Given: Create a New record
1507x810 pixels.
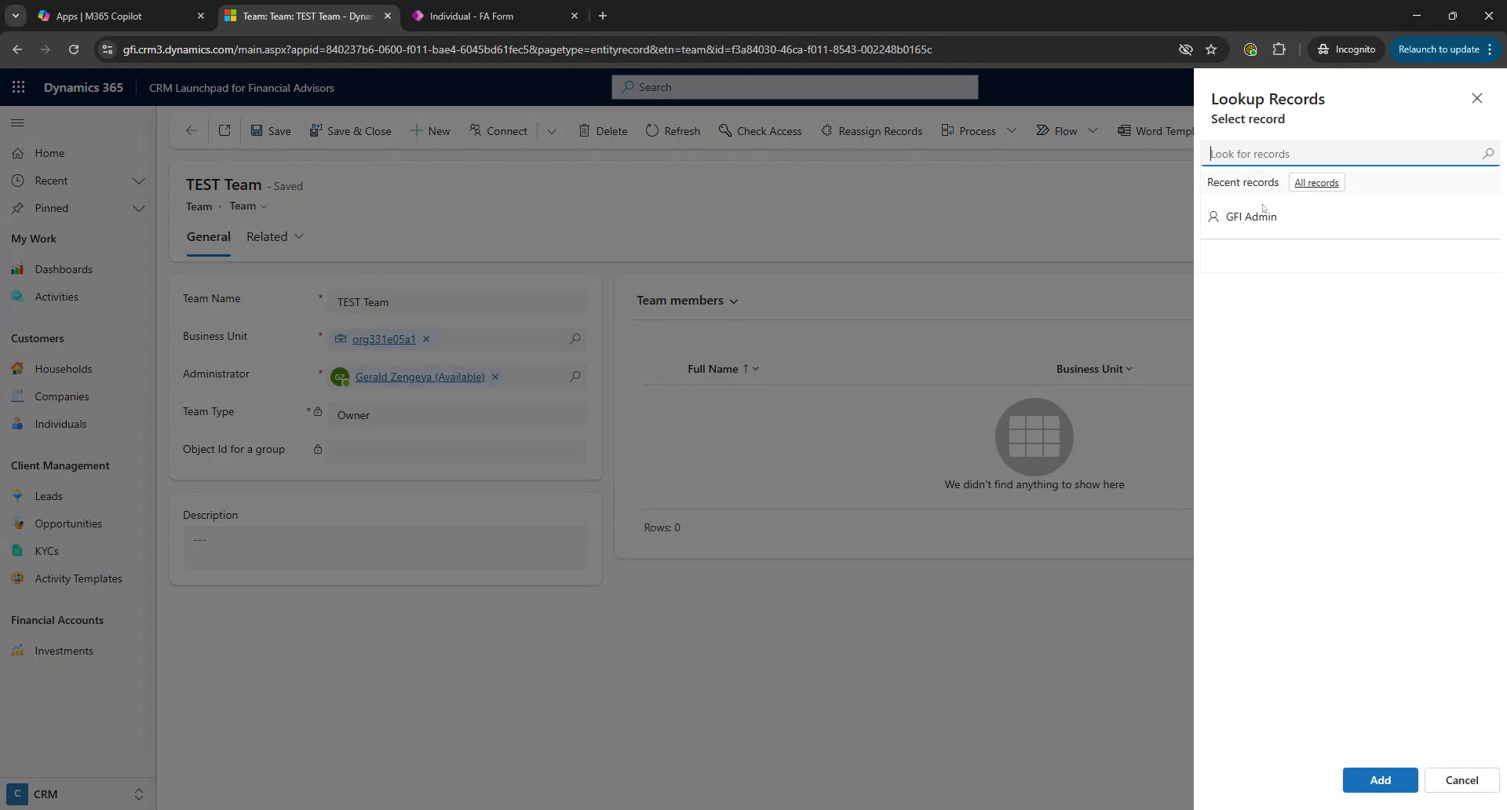Looking at the screenshot, I should pyautogui.click(x=431, y=130).
